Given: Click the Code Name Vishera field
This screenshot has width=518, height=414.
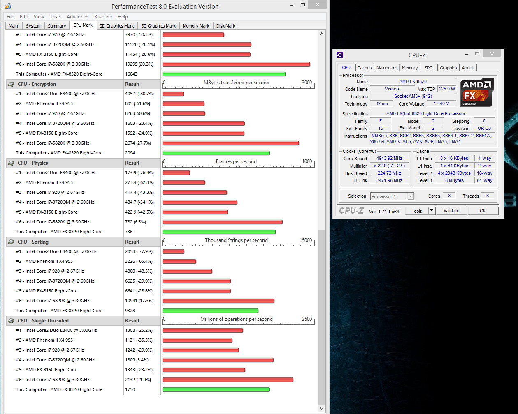Looking at the screenshot, I should (x=393, y=89).
